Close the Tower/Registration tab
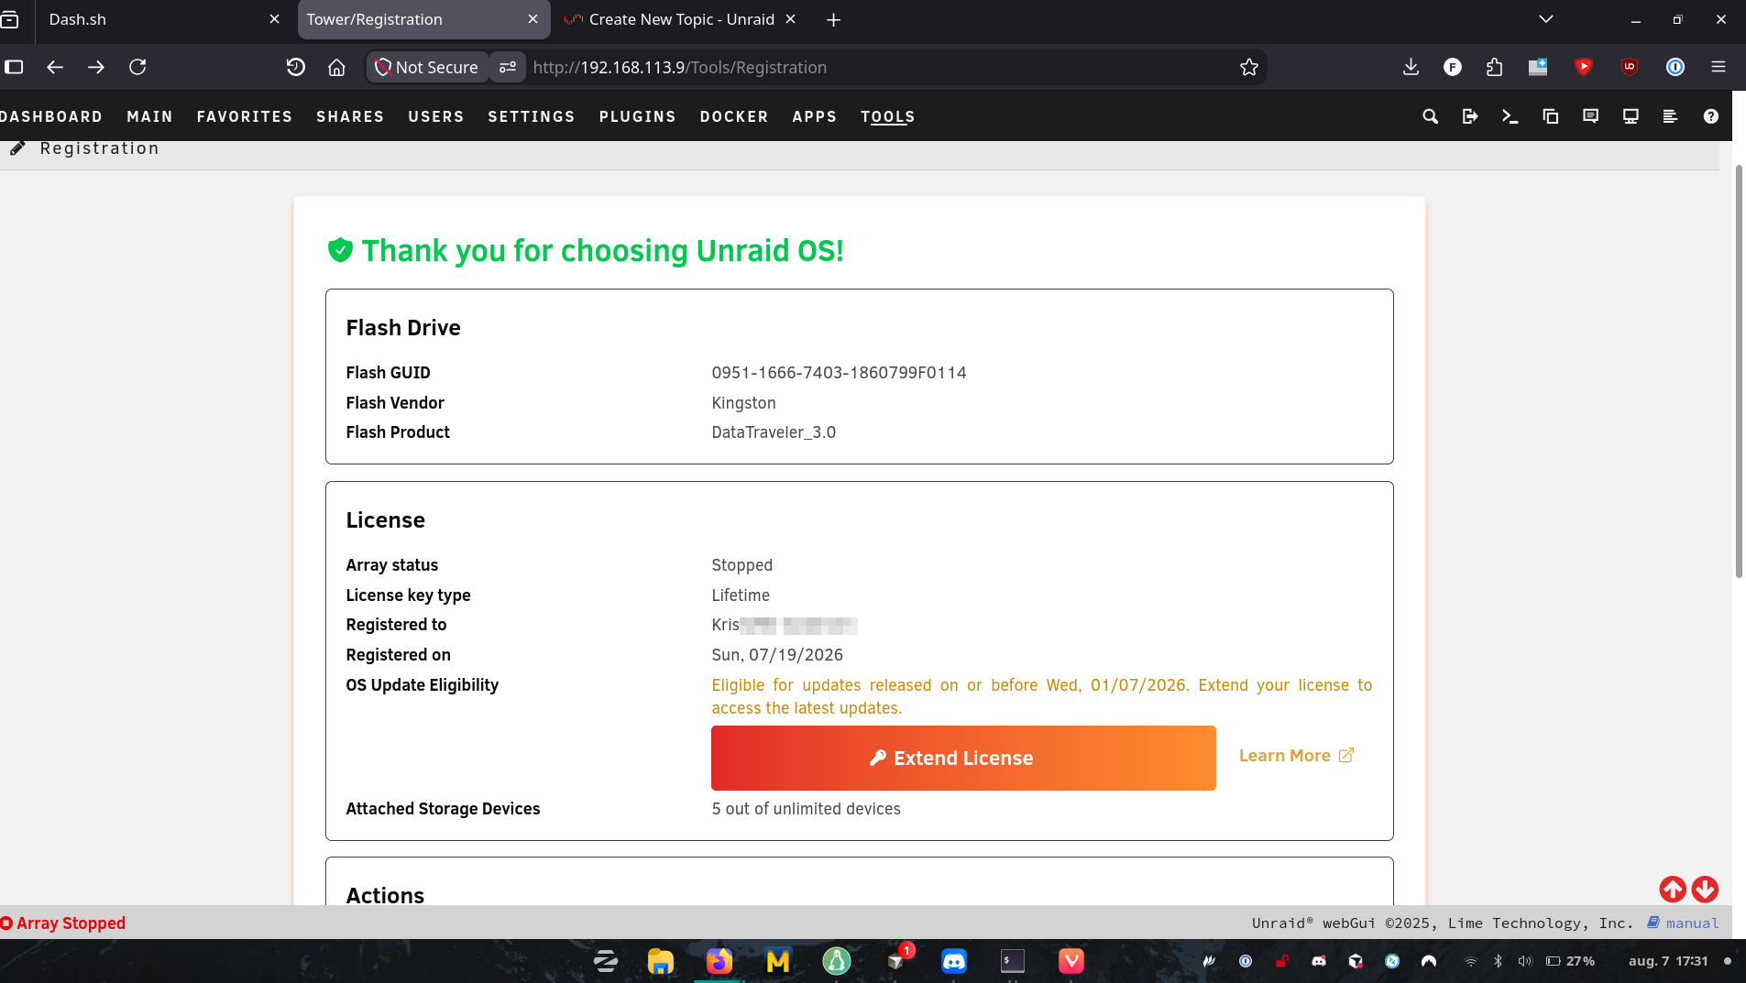1746x983 pixels. 533,19
